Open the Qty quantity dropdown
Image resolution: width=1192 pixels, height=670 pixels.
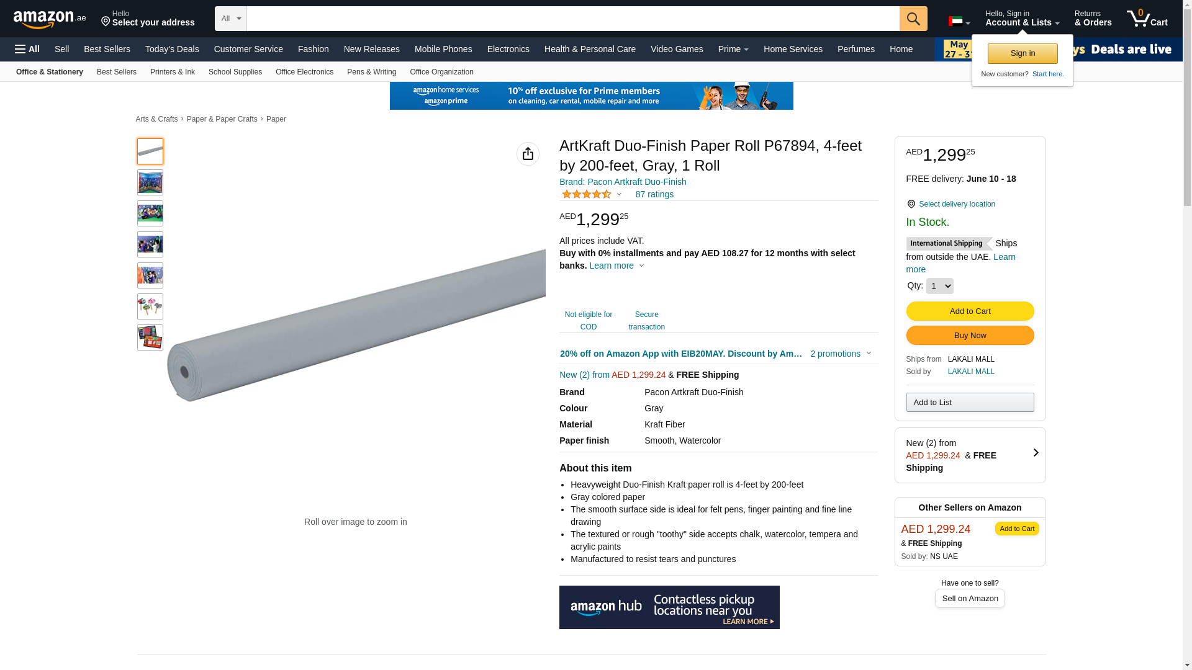pyautogui.click(x=939, y=286)
